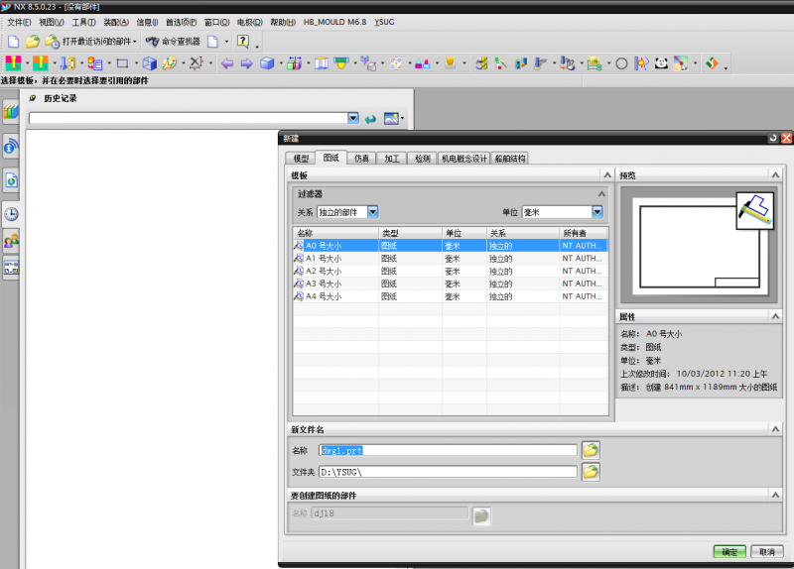Screen dimensions: 794x569
Task: Switch to the 船舶结构 tab
Action: click(x=510, y=159)
